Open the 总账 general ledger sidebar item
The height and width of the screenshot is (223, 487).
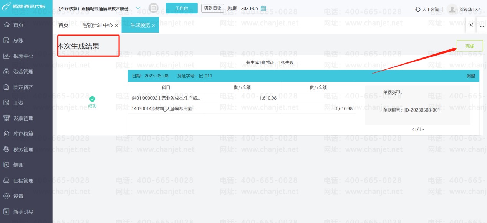point(18,40)
